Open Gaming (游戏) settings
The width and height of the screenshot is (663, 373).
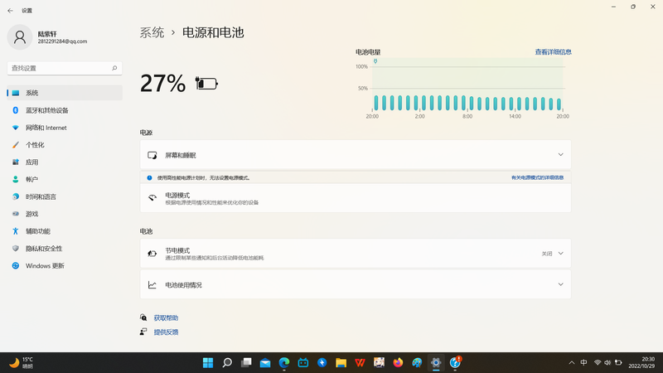click(x=31, y=214)
